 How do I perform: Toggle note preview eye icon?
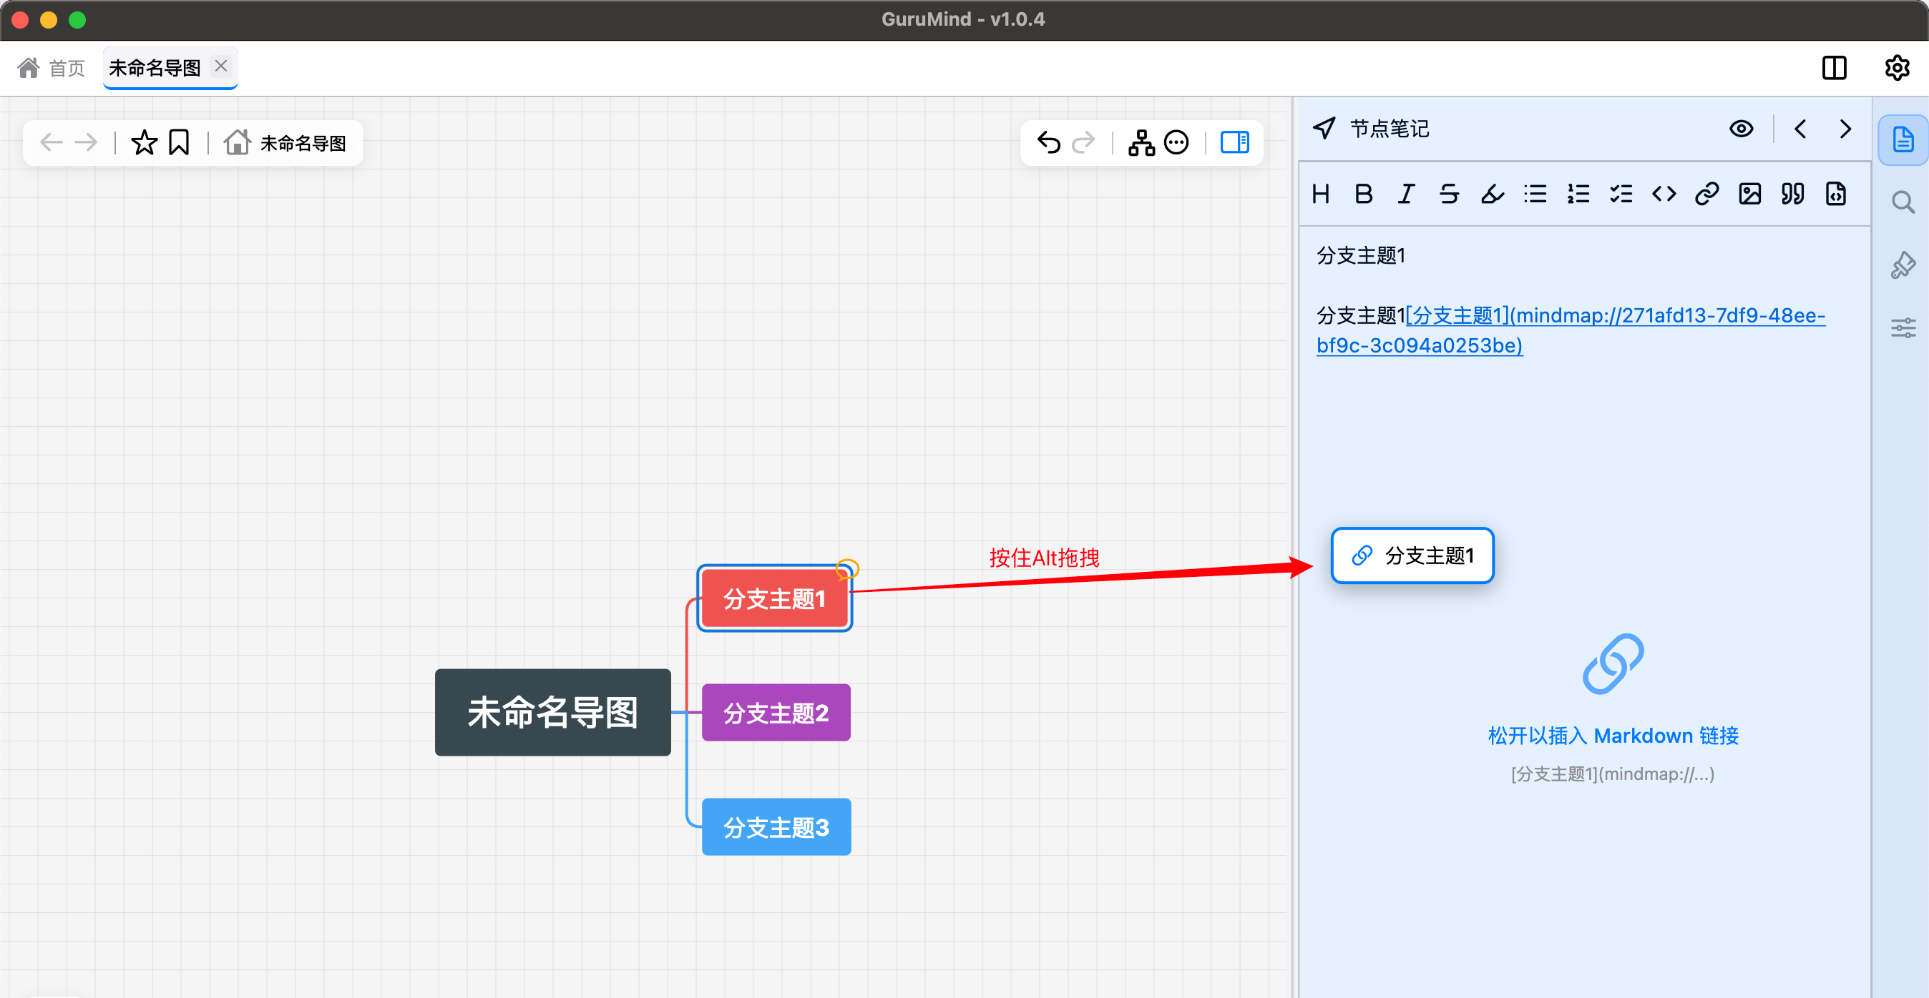click(1741, 129)
